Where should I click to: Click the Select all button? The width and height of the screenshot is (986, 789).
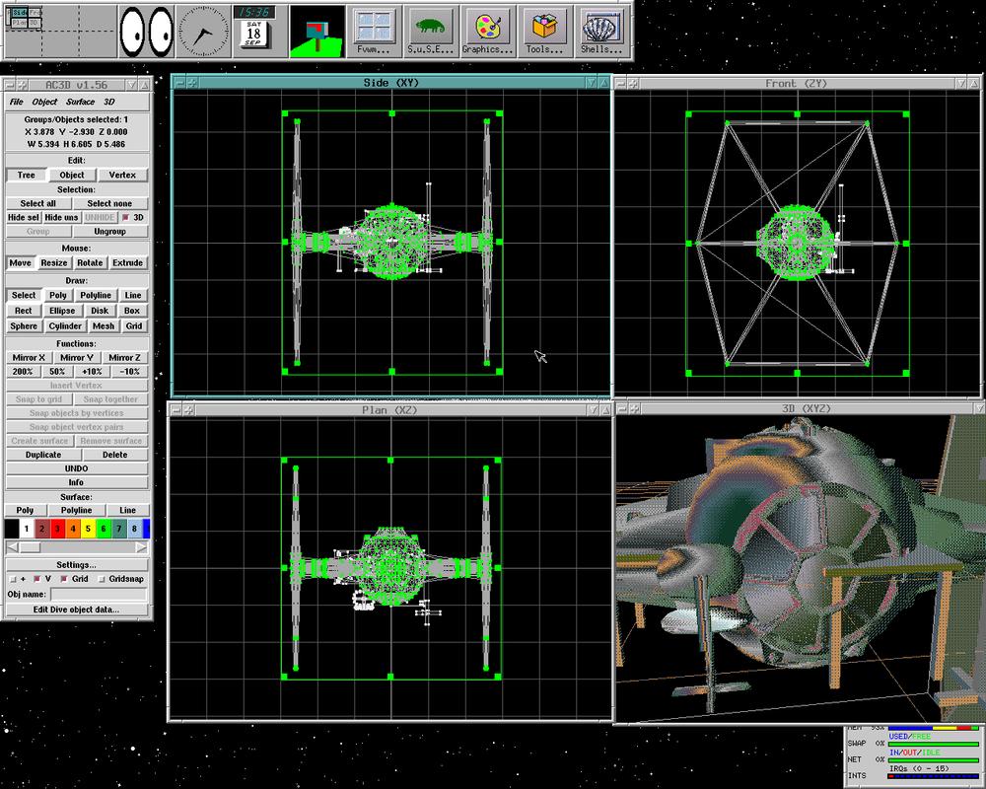(x=37, y=203)
